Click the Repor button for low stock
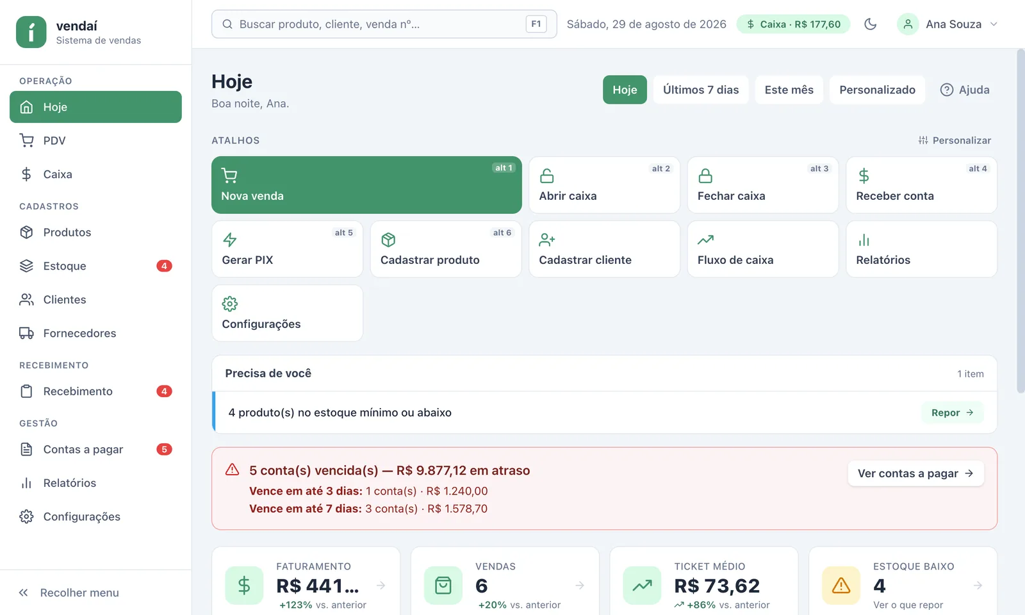The image size is (1025, 615). [953, 413]
